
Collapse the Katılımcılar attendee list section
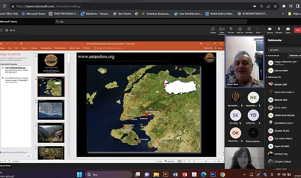tap(267, 77)
